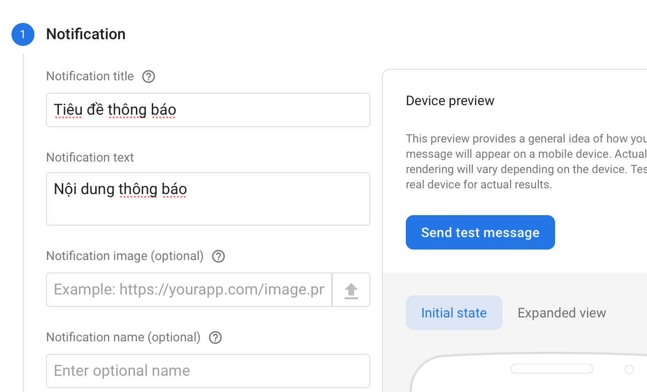The height and width of the screenshot is (392, 647).
Task: Click help icon beside Notification title
Action: (149, 76)
